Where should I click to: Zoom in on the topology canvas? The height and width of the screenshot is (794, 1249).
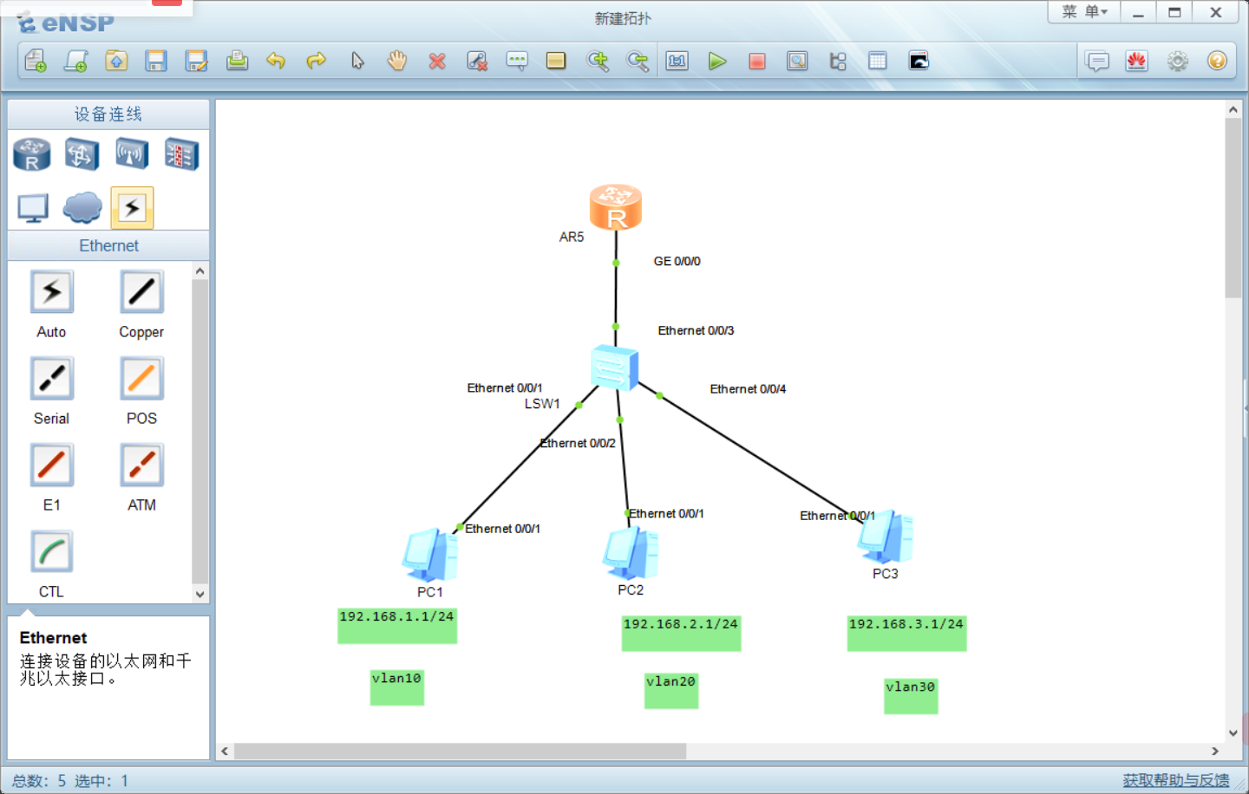[598, 61]
